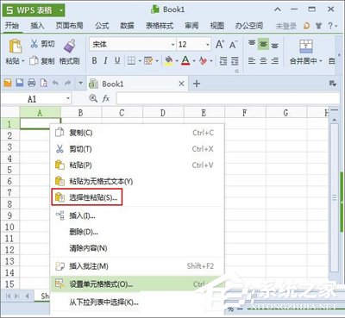Switch to the 公式 ribbon tab
Image resolution: width=345 pixels, height=318 pixels.
[x=102, y=26]
